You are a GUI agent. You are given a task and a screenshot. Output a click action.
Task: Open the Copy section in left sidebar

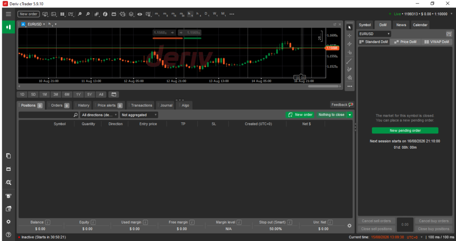coord(8,156)
